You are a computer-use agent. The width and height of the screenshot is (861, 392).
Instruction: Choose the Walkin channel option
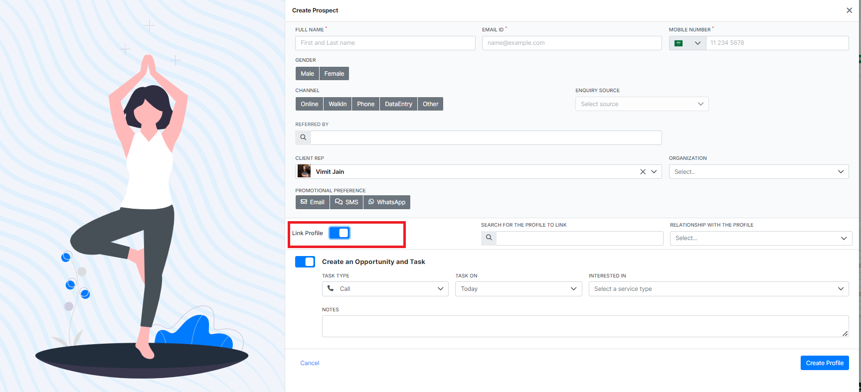pyautogui.click(x=338, y=104)
